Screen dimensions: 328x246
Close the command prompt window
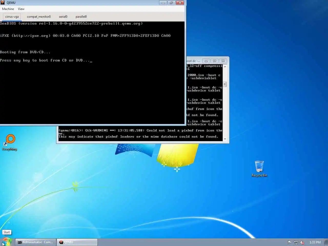click(x=223, y=61)
